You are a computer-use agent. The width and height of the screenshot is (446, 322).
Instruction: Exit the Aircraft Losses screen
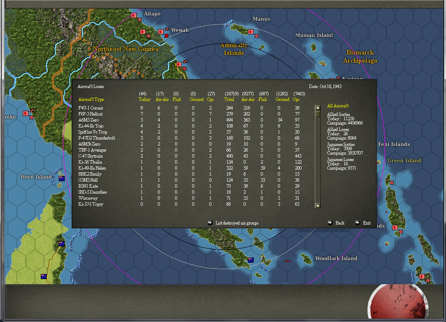coord(367,223)
